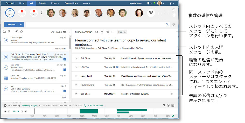The height and width of the screenshot is (123, 245).
Task: Expand the Nancy Smith reply
Action: pos(76,76)
